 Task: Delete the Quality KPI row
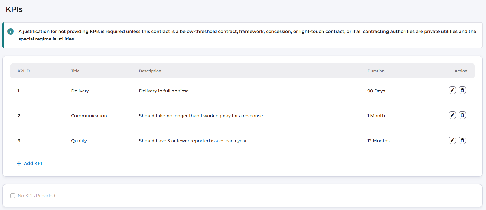(x=462, y=140)
